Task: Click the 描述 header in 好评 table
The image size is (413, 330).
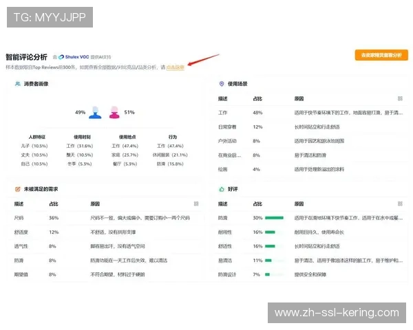Action: (222, 203)
